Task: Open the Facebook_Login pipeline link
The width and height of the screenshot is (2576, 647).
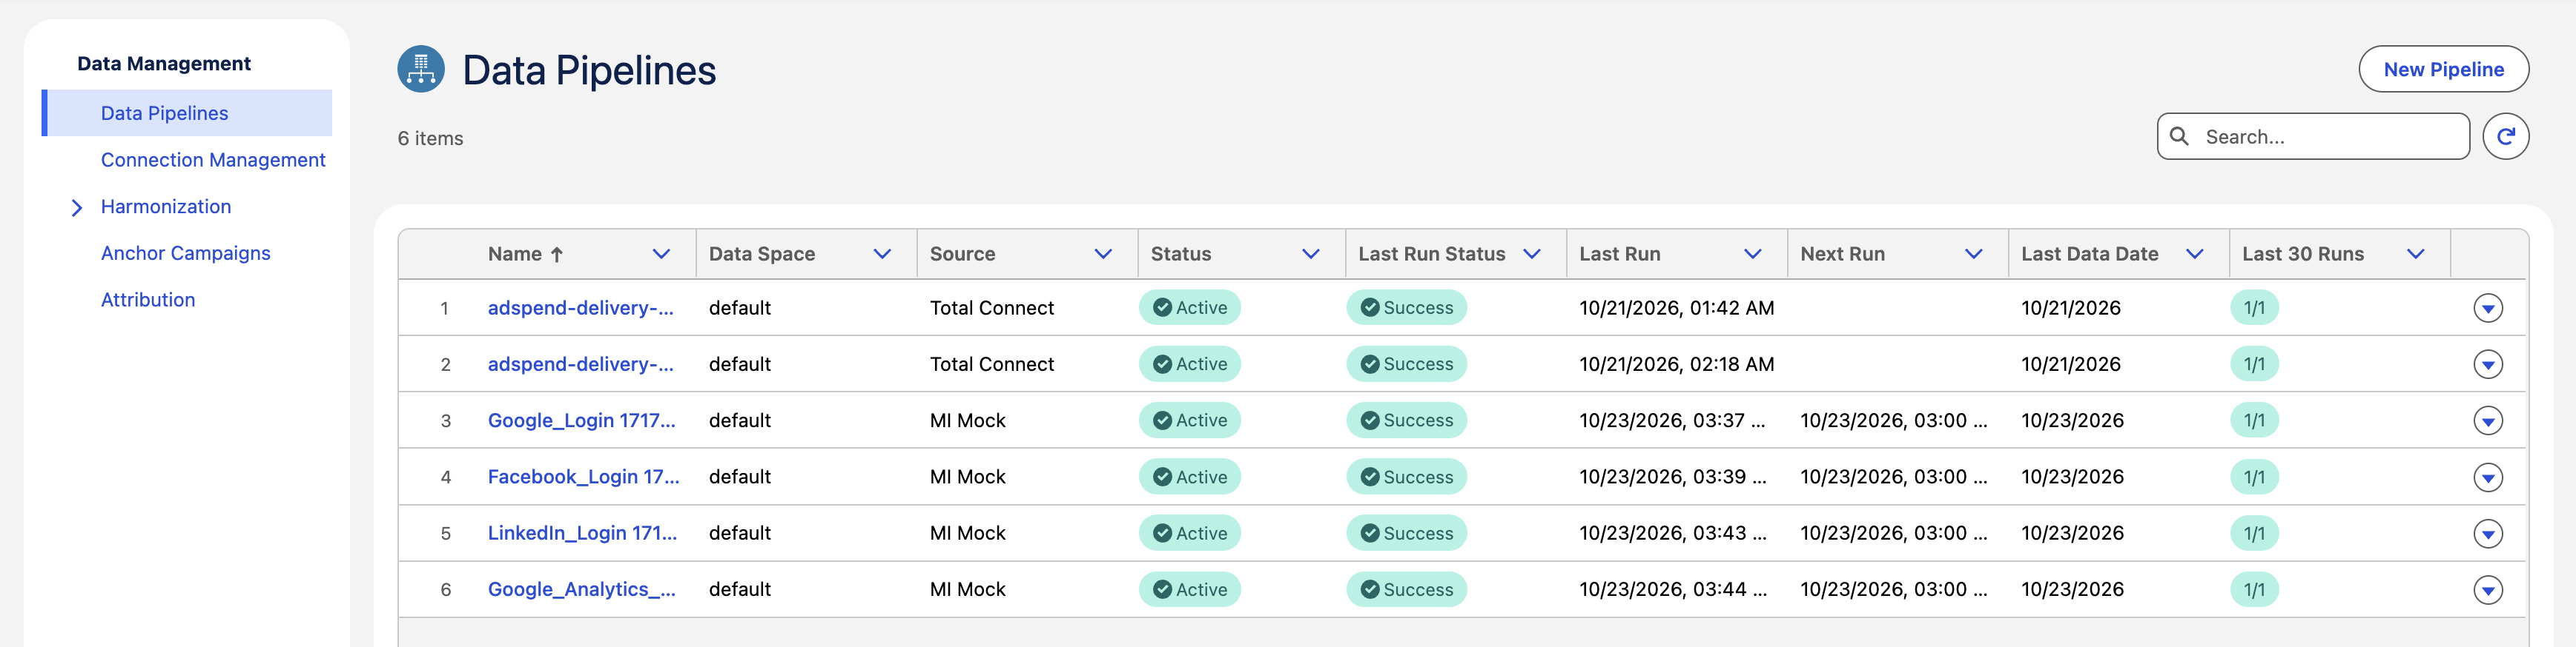Action: pyautogui.click(x=584, y=477)
